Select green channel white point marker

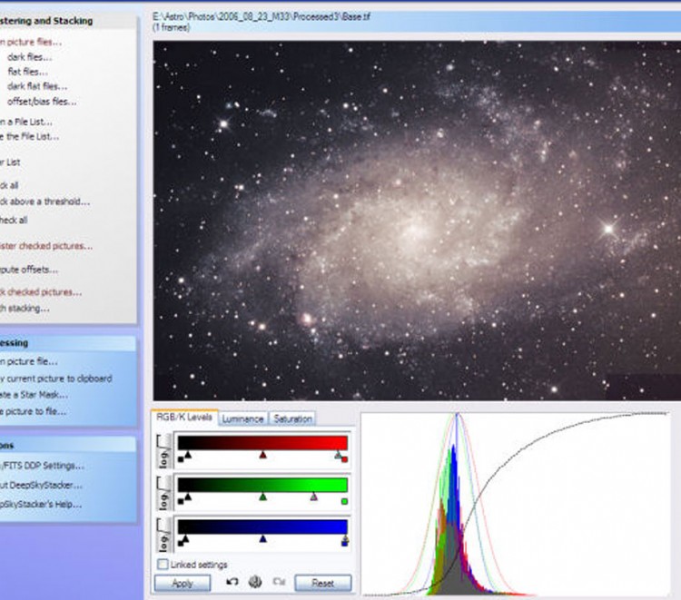coord(313,497)
